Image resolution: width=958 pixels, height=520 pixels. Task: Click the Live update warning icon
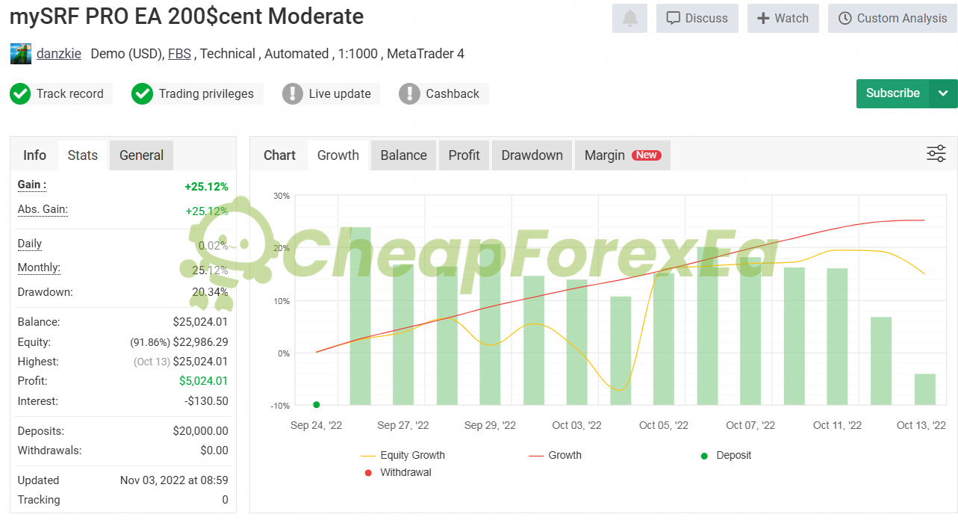[293, 94]
